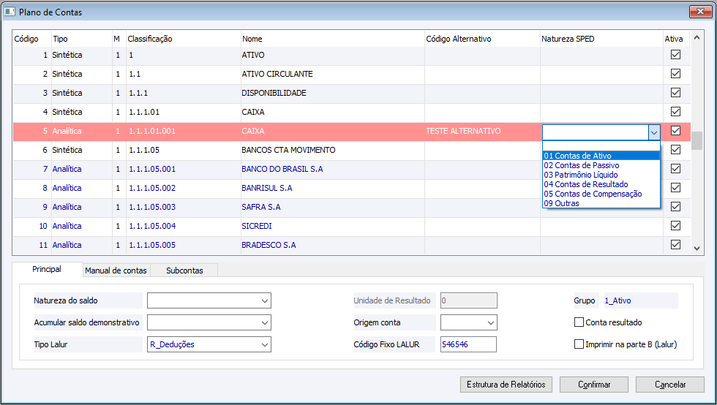Click the Código Fixo LALUR input field
Image resolution: width=717 pixels, height=405 pixels.
pyautogui.click(x=468, y=344)
